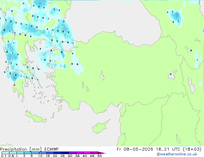This screenshot has height=157, width=204.
Task: Pick the 25–30 mm dark navy legend swatch
Action: click(x=65, y=153)
